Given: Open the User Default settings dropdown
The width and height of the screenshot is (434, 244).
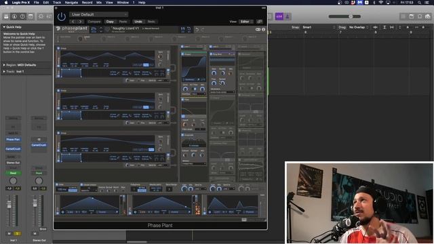Looking at the screenshot, I should coord(99,14).
